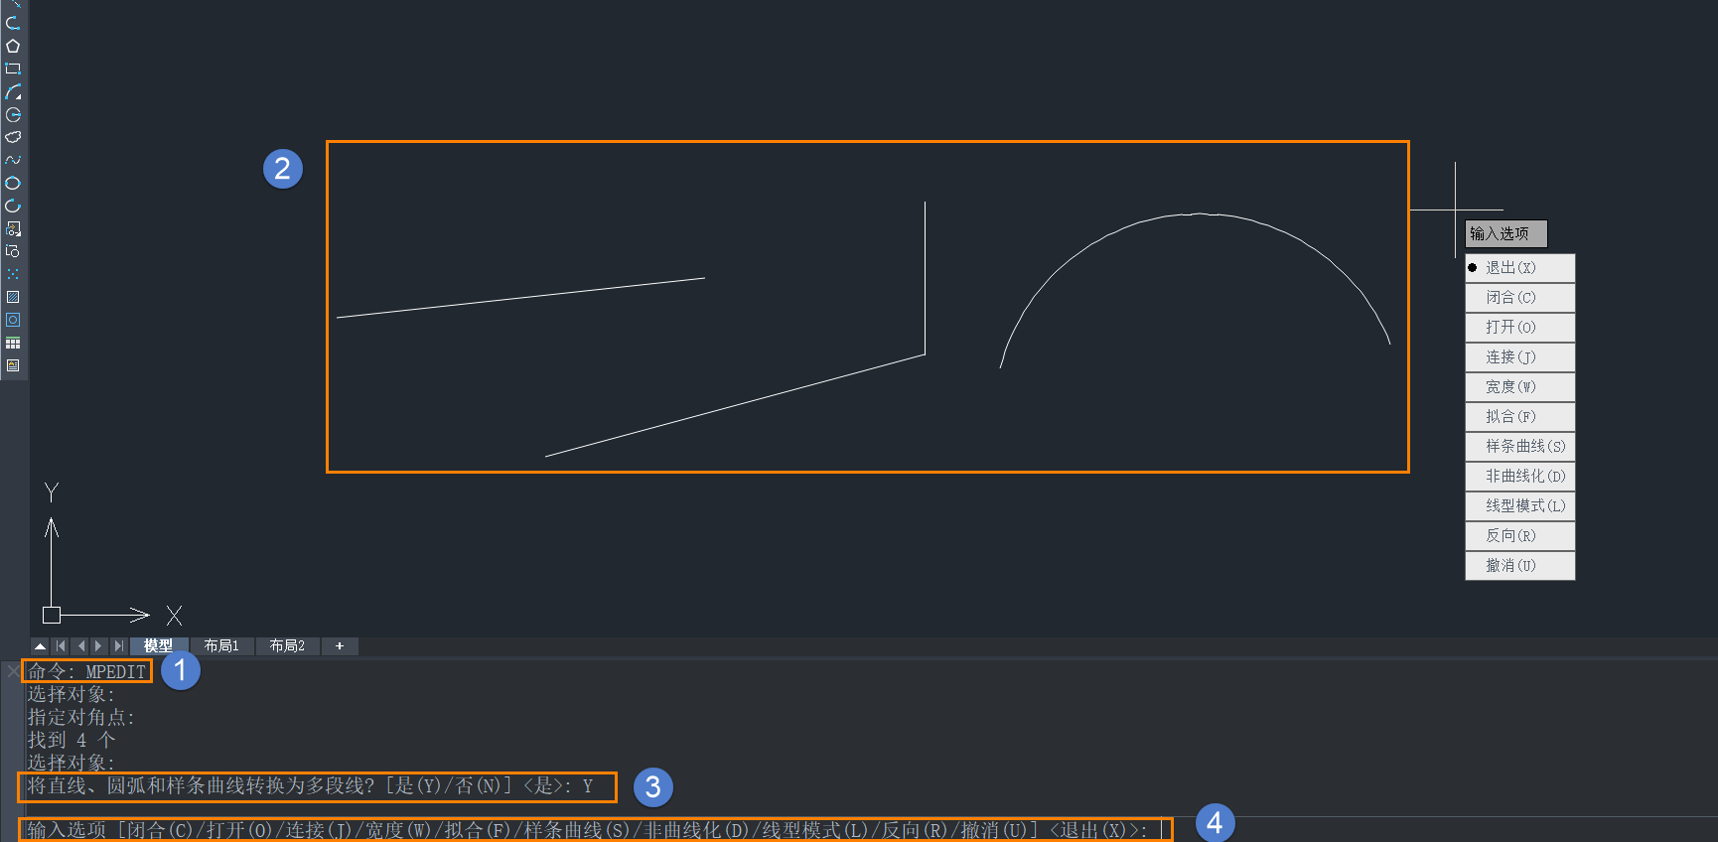Choose 拟合(F) in the option menu
This screenshot has height=842, width=1718.
tap(1519, 417)
